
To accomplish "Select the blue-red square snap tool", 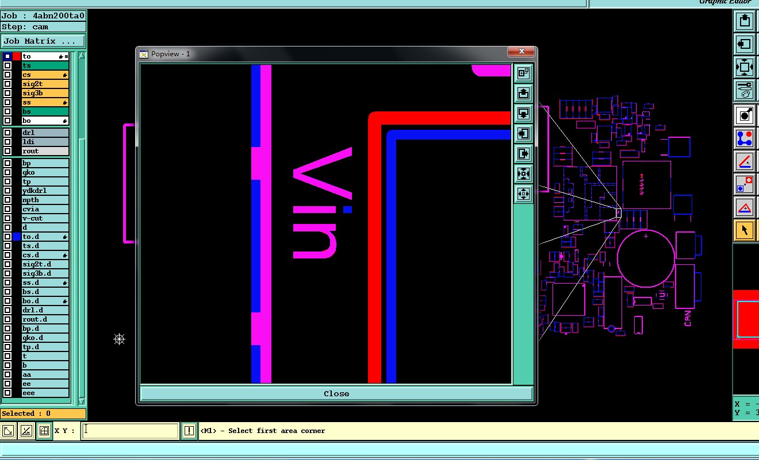I will coord(745,184).
